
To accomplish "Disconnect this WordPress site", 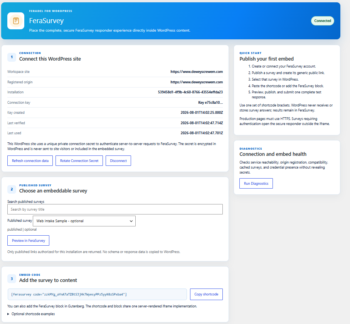I will (118, 161).
